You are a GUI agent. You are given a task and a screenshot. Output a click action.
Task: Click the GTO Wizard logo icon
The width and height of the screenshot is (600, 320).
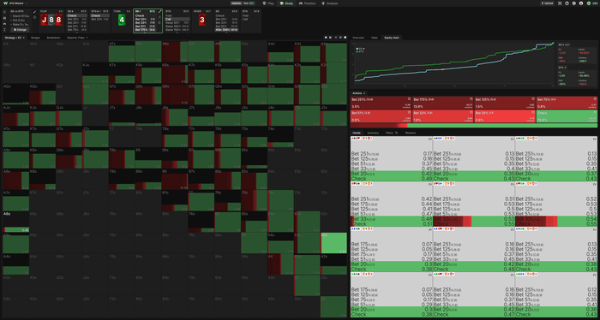tap(4, 3)
